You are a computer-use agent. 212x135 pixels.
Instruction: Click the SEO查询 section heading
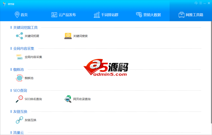coord(20,91)
